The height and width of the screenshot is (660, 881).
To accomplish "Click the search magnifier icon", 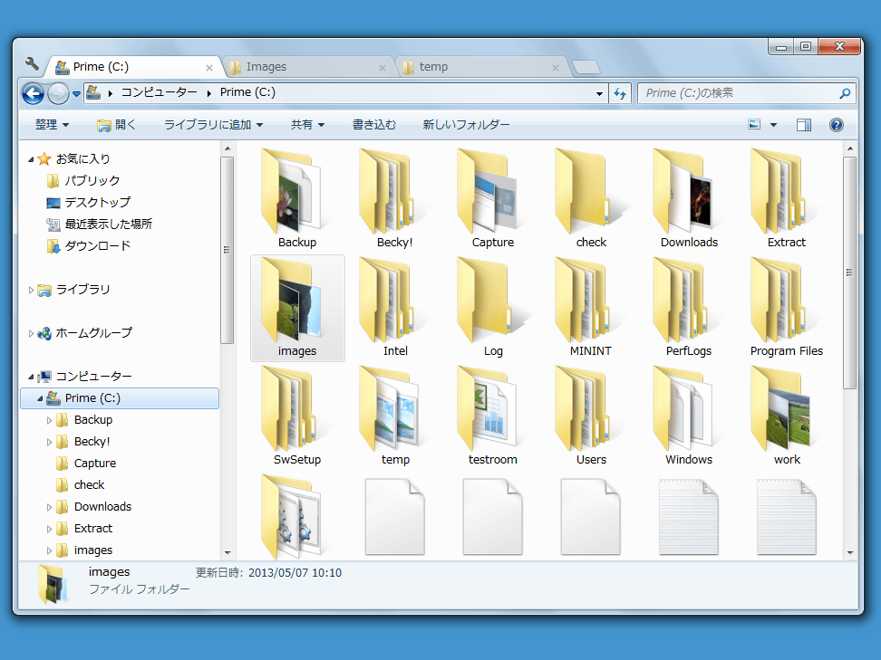I will point(845,93).
